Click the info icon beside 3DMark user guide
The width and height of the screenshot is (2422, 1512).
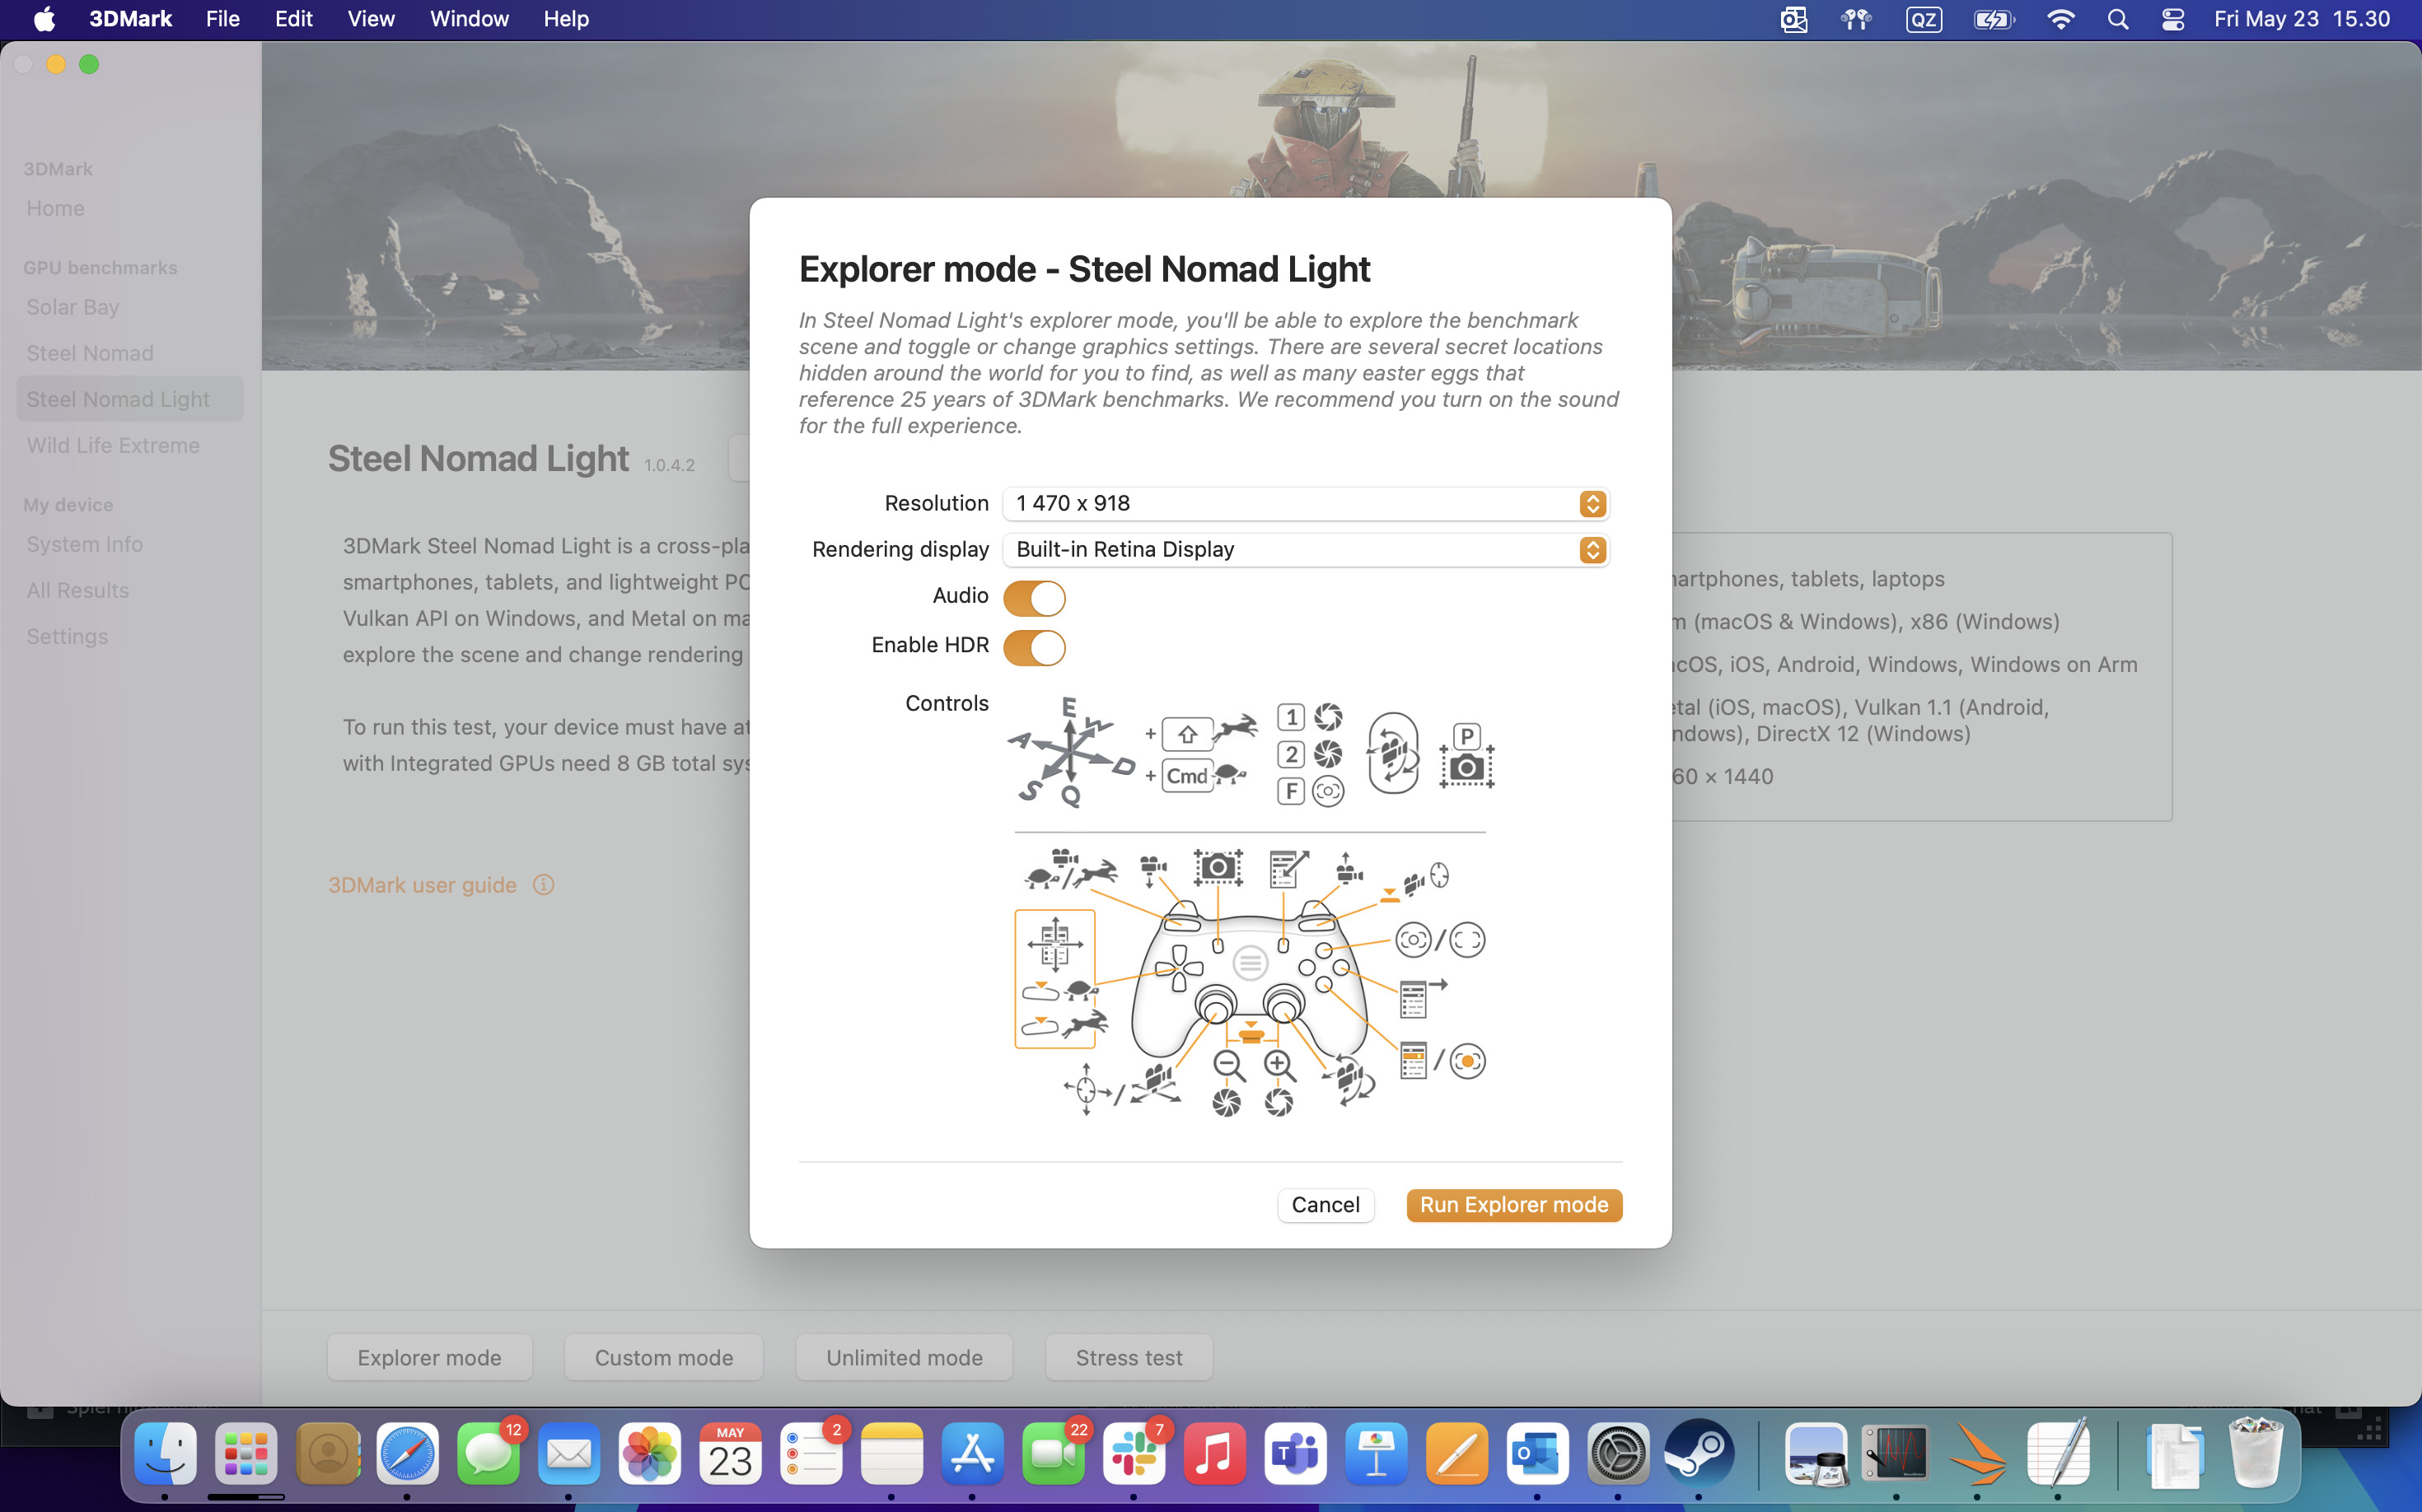click(x=545, y=885)
